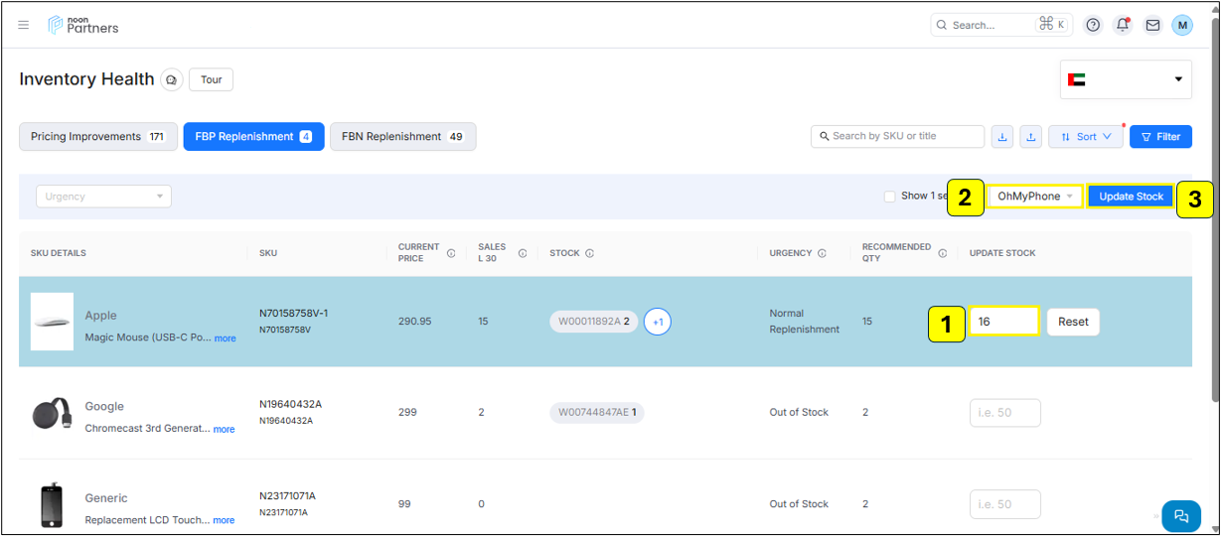Tick the Show selected checkbox
The height and width of the screenshot is (538, 1221).
[x=889, y=197]
